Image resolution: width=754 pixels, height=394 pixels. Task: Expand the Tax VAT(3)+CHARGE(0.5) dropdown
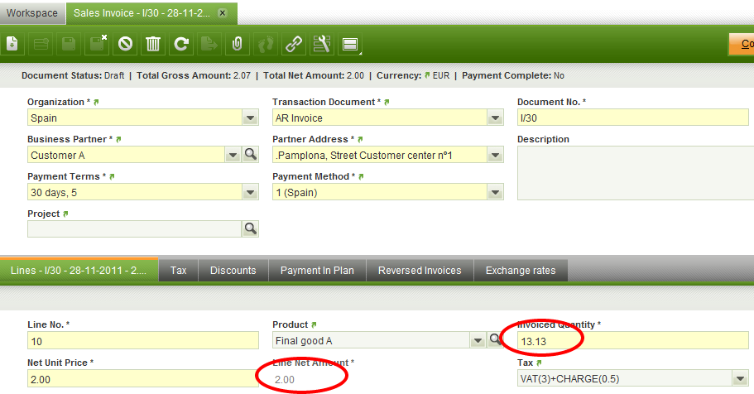[x=741, y=378]
